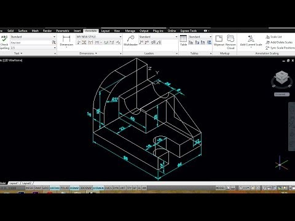Toggle INFER in status bar
Viewport: 295px width, 221px height.
click(x=29, y=188)
